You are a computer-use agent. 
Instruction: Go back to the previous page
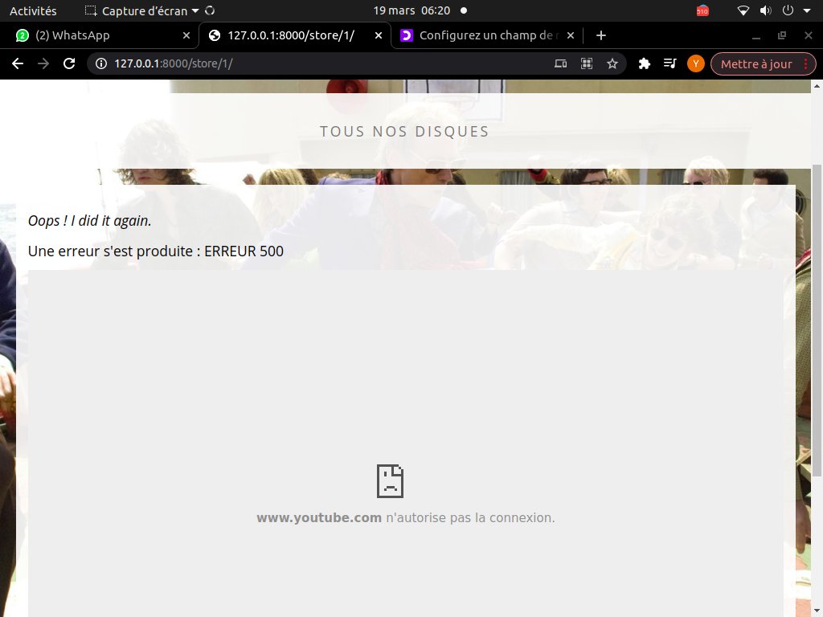pos(18,63)
